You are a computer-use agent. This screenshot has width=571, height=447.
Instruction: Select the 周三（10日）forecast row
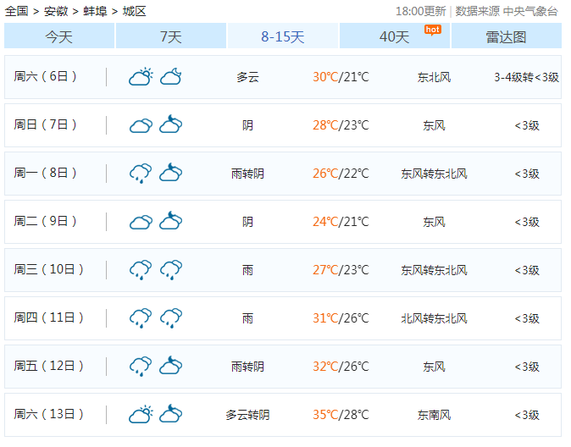click(283, 270)
